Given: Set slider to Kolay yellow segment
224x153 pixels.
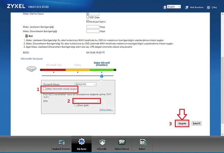Looking at the screenshot, I should click(x=78, y=70).
